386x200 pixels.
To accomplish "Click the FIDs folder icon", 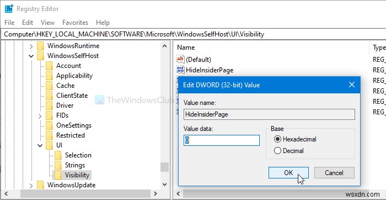I will point(49,115).
